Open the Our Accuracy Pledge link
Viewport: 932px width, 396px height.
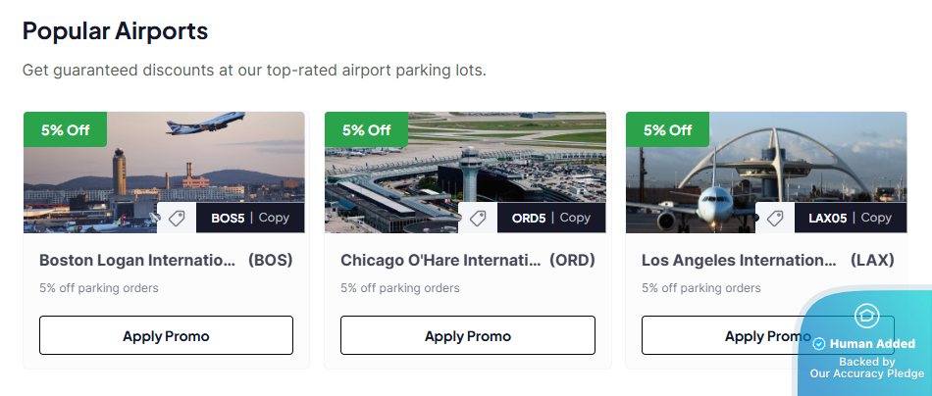[867, 373]
